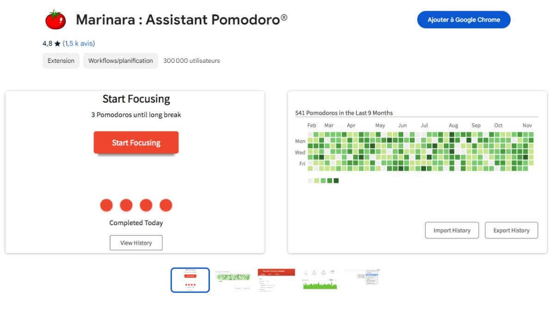Click the Extension category chip
Image resolution: width=555 pixels, height=312 pixels.
pyautogui.click(x=61, y=61)
